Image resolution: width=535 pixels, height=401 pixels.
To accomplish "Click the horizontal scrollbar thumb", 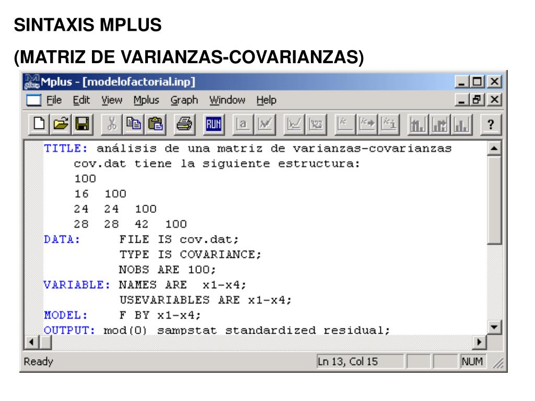I will pos(45,342).
